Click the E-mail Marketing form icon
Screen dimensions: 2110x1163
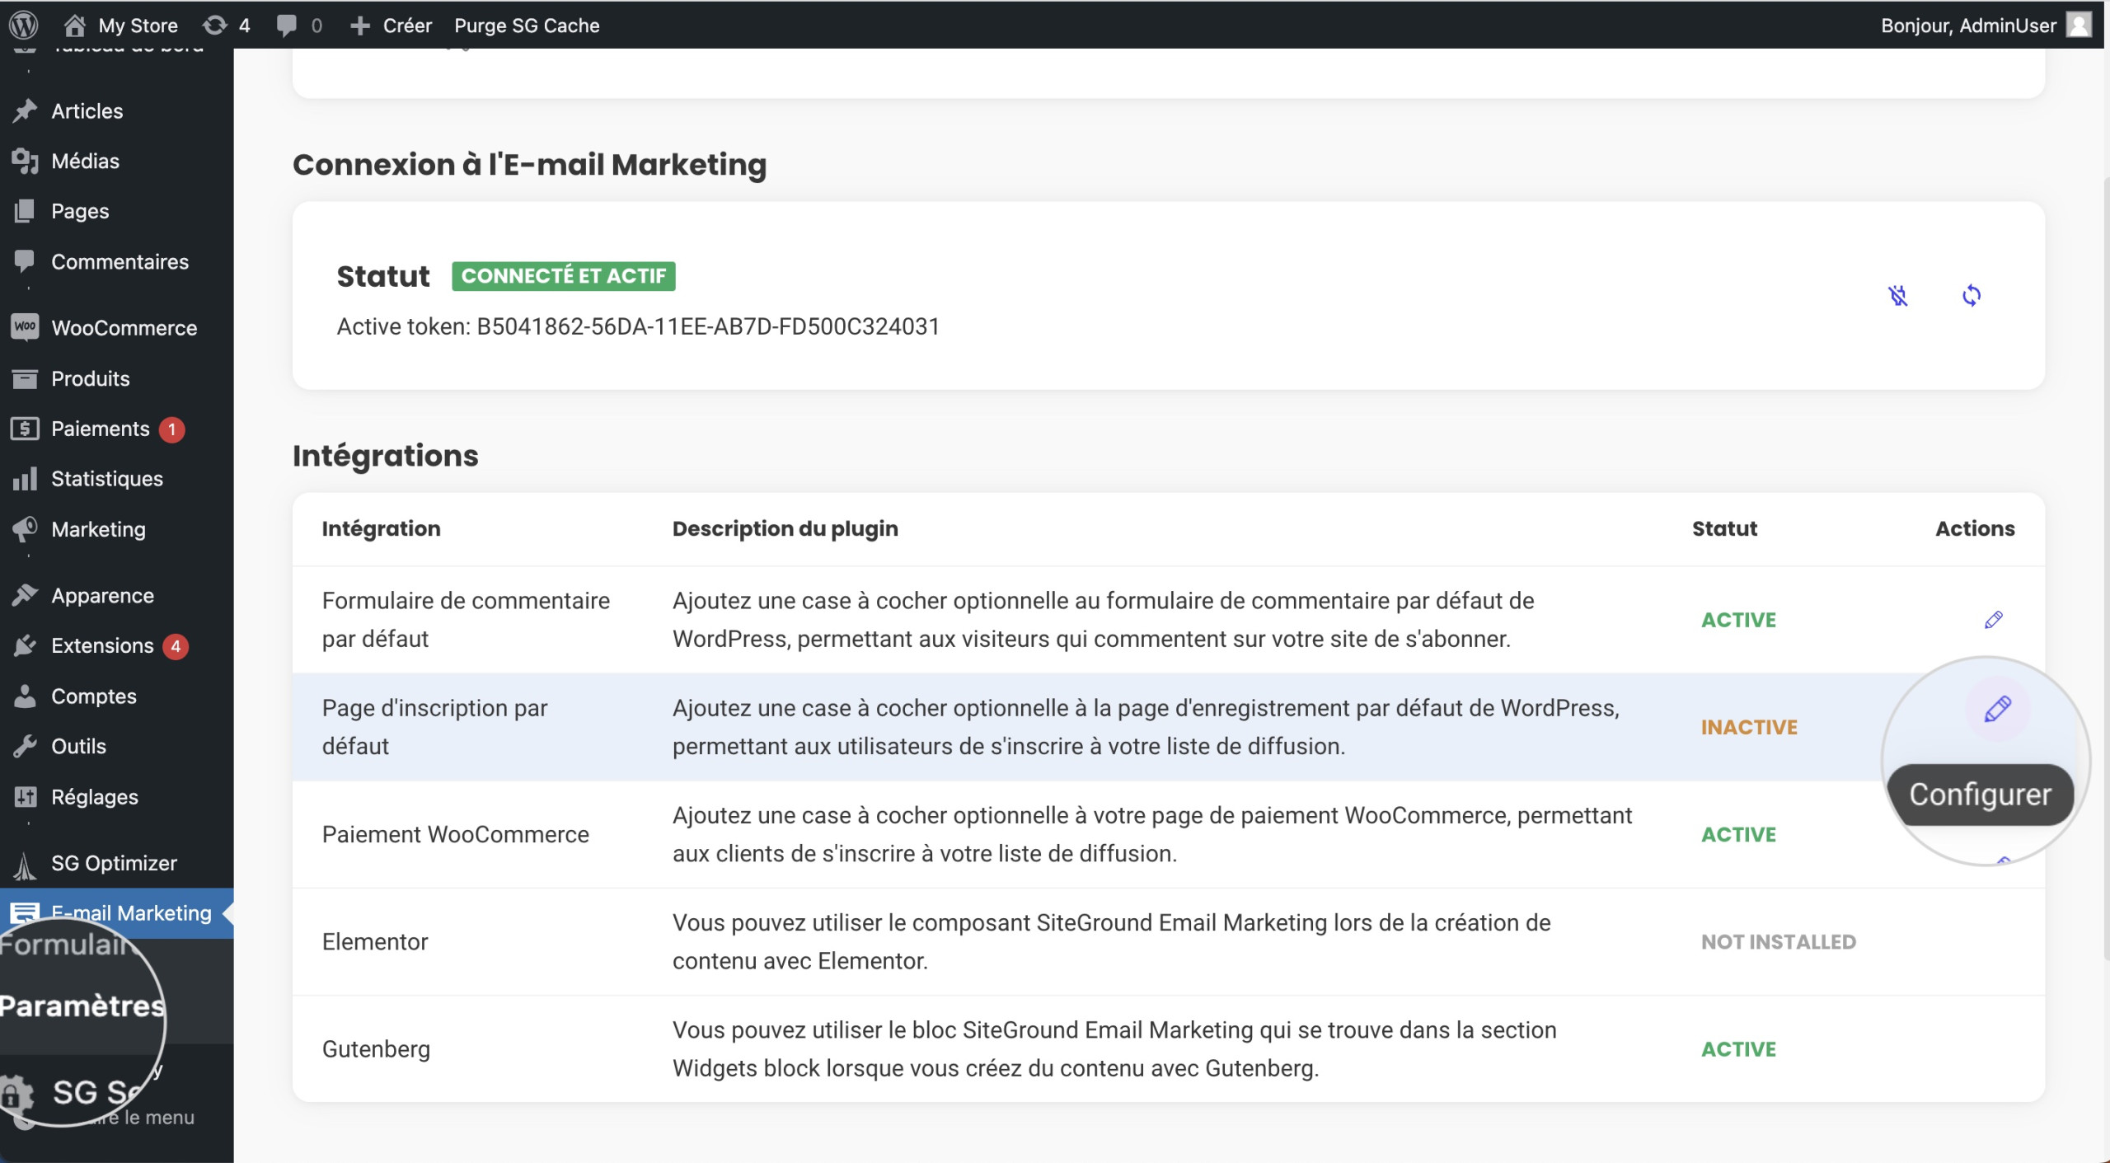[x=25, y=912]
